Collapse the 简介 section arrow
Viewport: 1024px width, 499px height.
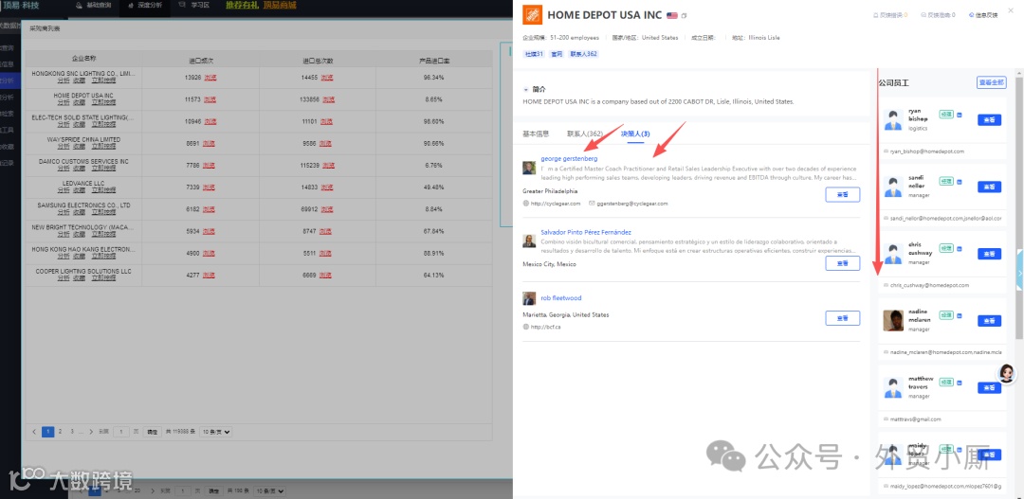pos(525,89)
